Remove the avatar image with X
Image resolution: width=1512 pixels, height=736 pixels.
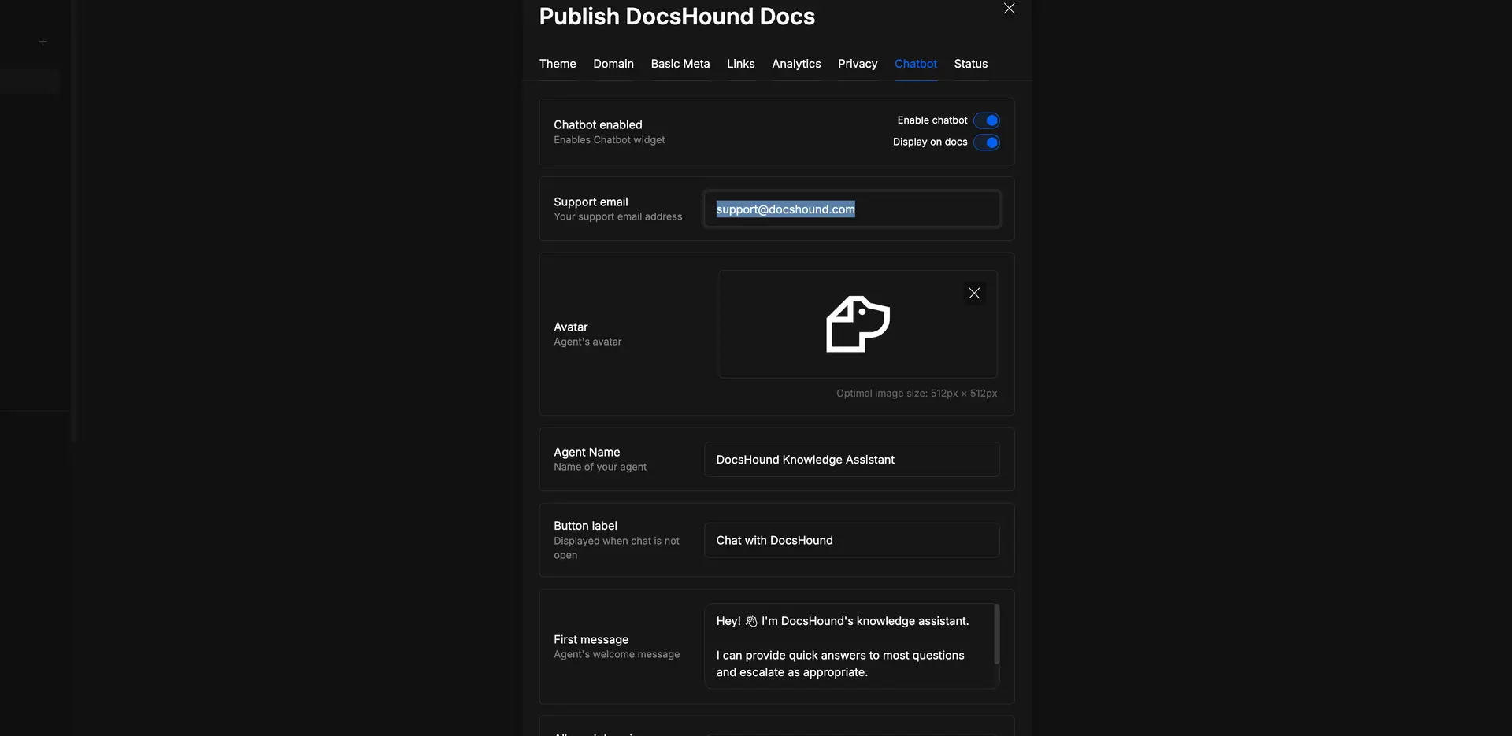pyautogui.click(x=974, y=293)
